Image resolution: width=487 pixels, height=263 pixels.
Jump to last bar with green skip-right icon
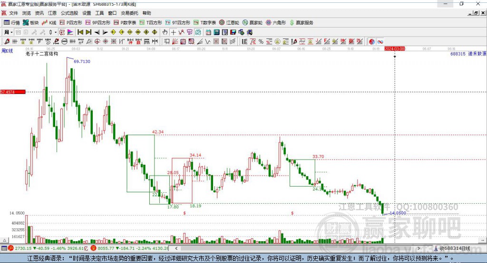pyautogui.click(x=88, y=32)
